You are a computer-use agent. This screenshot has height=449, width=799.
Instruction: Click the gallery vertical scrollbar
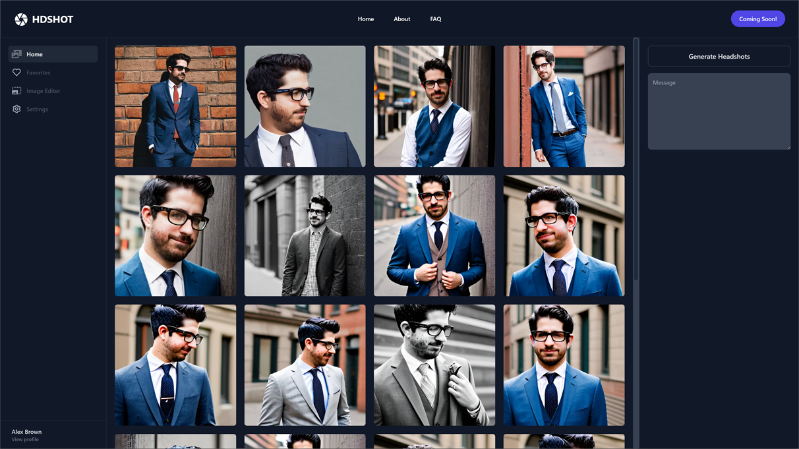pyautogui.click(x=636, y=158)
